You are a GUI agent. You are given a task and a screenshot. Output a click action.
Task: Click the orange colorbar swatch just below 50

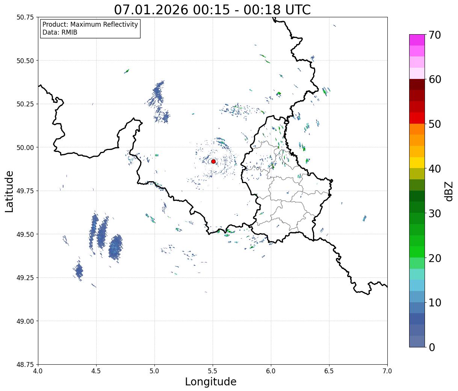tap(417, 129)
